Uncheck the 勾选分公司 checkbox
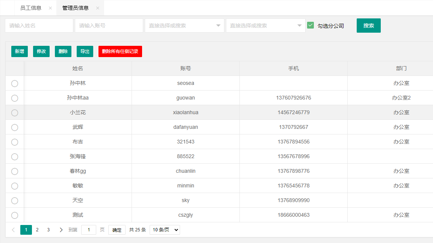The height and width of the screenshot is (243, 433). tap(310, 25)
